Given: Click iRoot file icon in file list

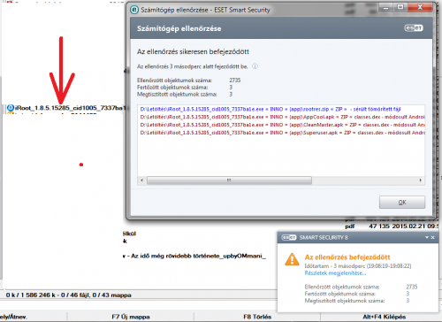Looking at the screenshot, I should click(x=11, y=108).
